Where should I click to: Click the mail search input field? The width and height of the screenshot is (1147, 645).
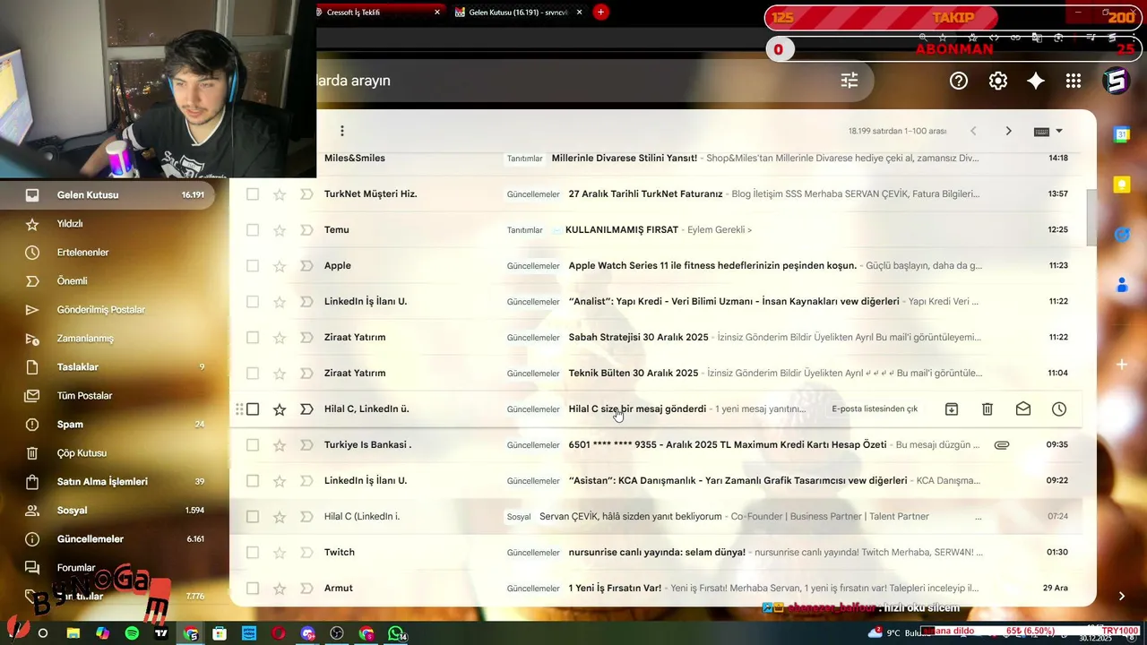click(x=573, y=81)
